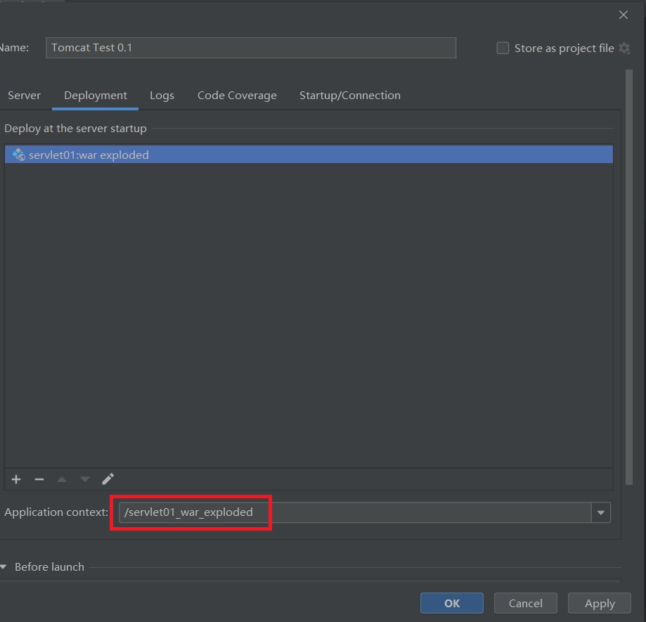Click the gear icon beside Store as project file

(x=624, y=48)
